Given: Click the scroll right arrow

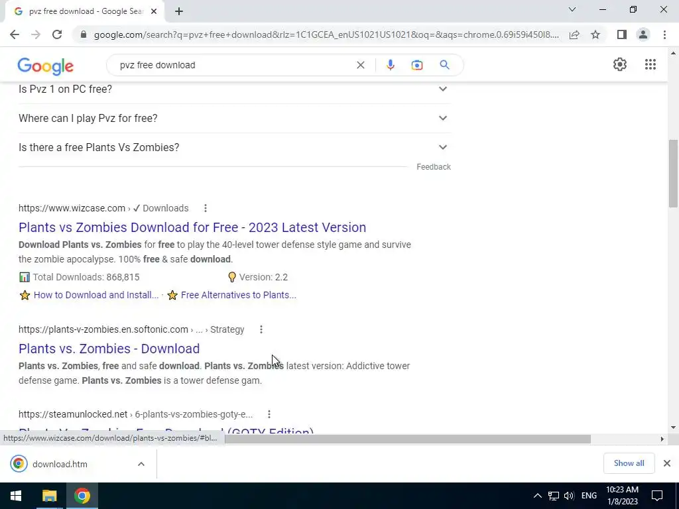Looking at the screenshot, I should tap(662, 439).
